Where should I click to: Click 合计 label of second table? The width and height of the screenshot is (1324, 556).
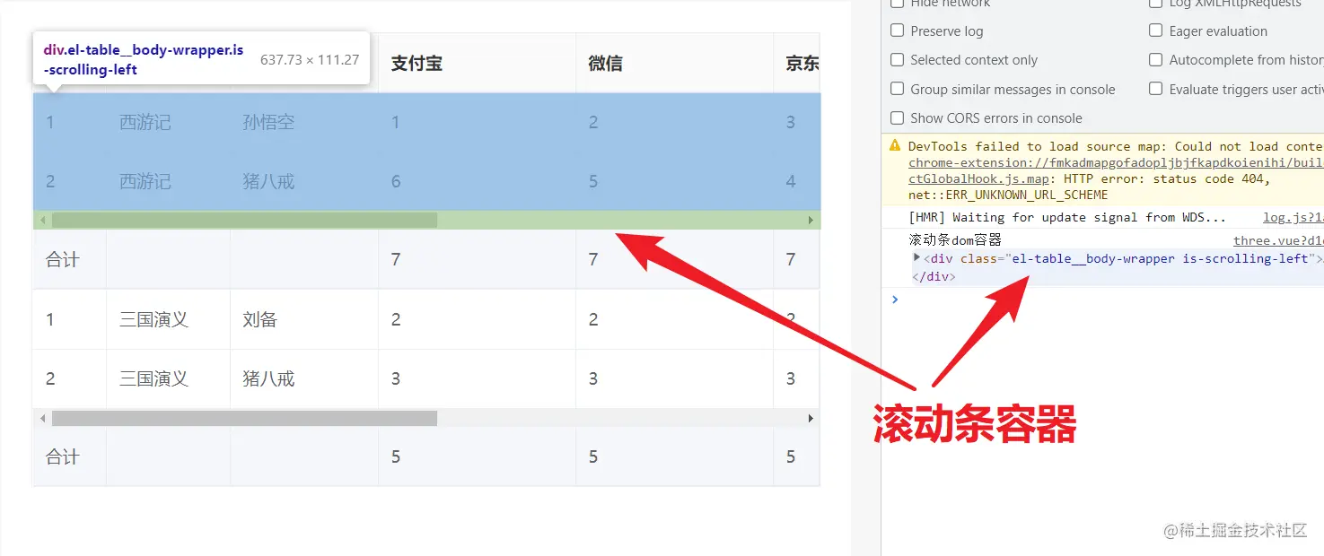pyautogui.click(x=63, y=457)
